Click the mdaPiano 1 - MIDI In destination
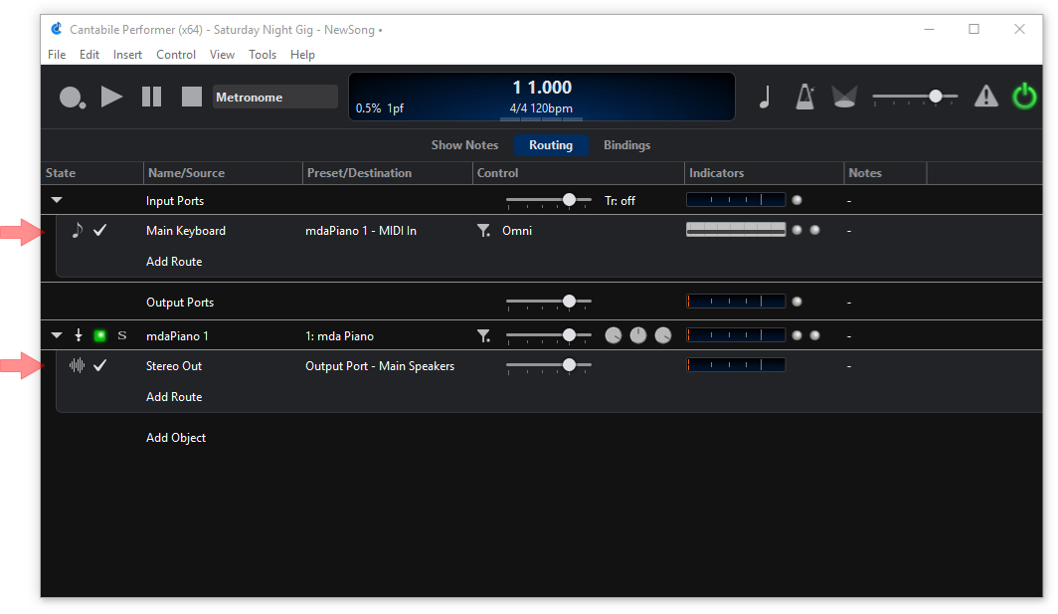1058x614 pixels. tap(361, 231)
